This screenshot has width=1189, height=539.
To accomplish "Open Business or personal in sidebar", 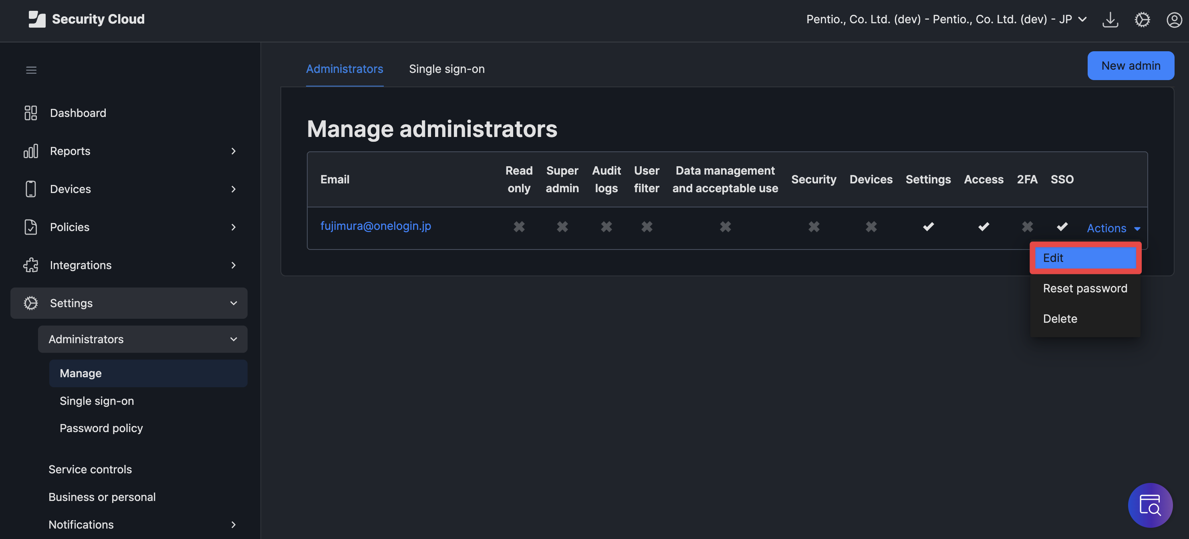I will click(x=102, y=497).
